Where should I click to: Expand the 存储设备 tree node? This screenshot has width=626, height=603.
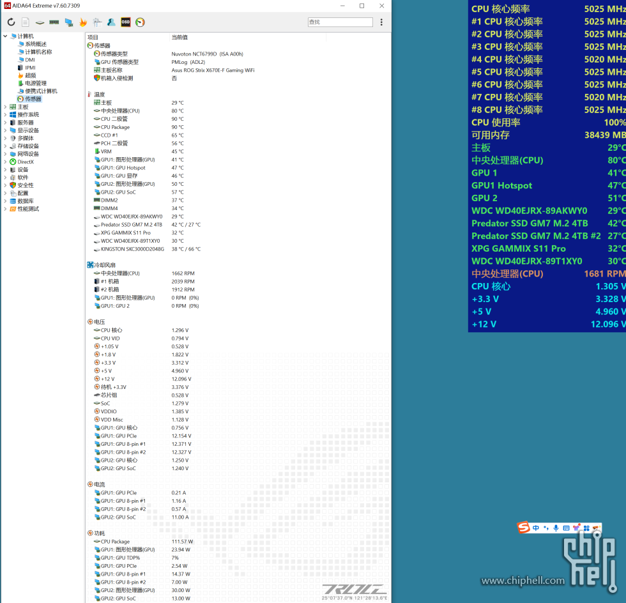click(x=5, y=146)
